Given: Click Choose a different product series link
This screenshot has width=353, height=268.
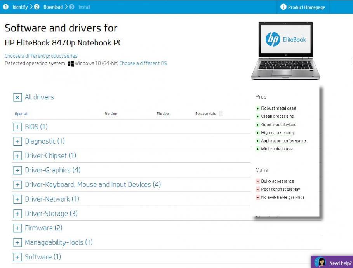Looking at the screenshot, I should [x=41, y=56].
